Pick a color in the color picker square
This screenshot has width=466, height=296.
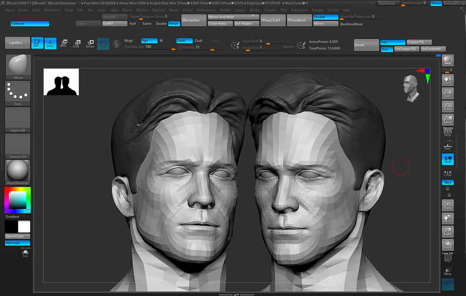tap(17, 200)
